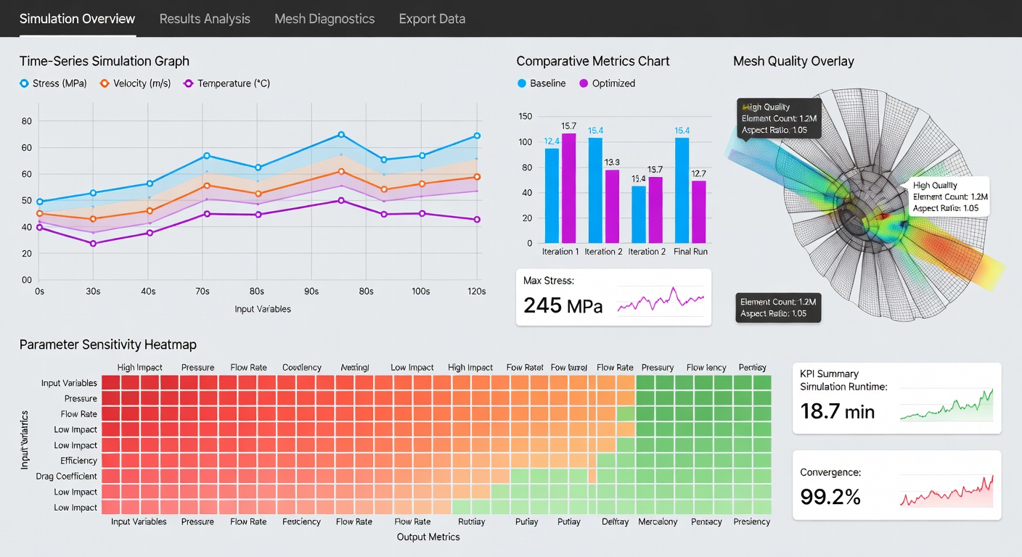Screen dimensions: 1022x557
Task: Select the Temperature data point at 120s
Action: click(x=477, y=220)
